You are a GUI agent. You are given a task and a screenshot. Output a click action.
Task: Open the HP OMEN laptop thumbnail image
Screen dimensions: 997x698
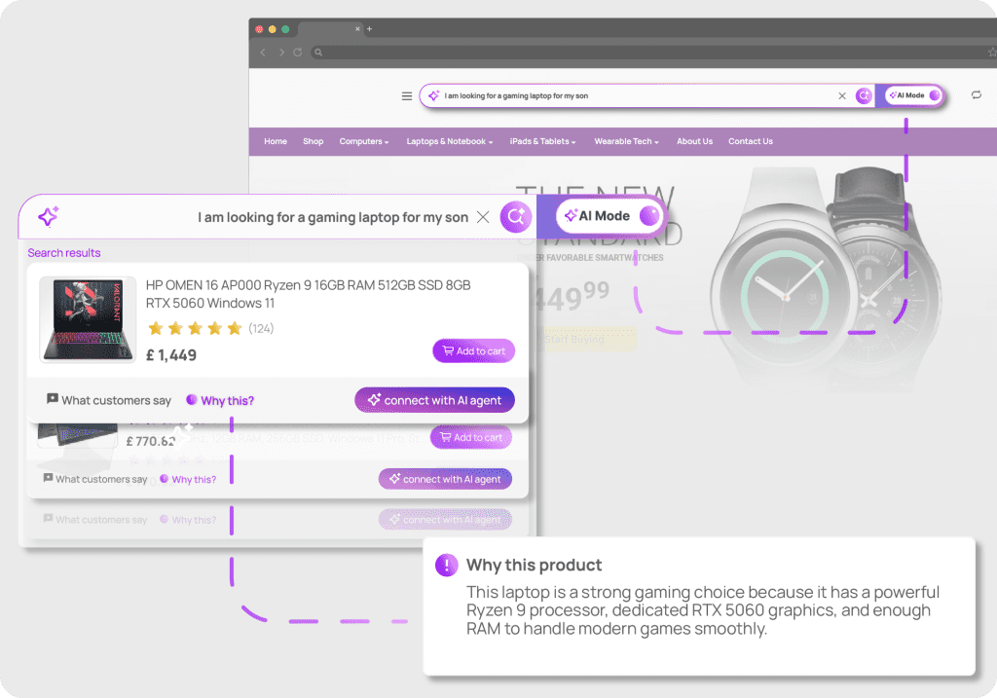[x=88, y=319]
